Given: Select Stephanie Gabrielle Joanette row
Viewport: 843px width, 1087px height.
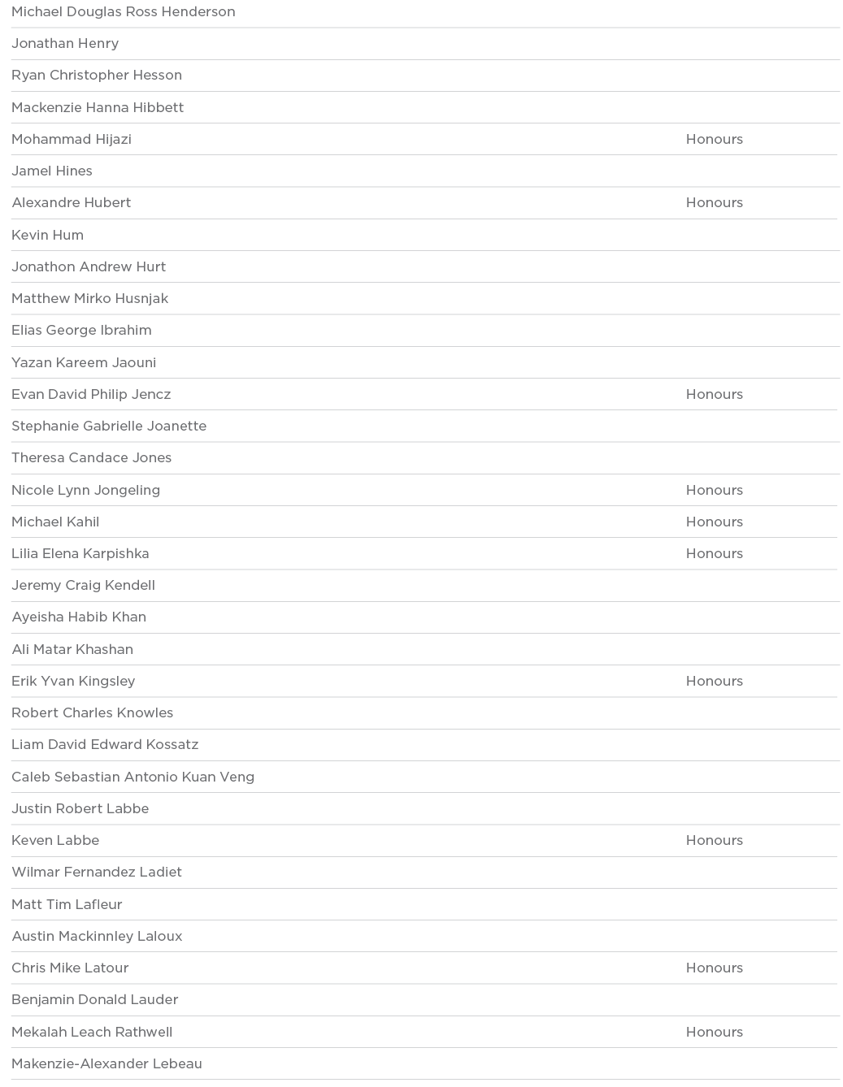Looking at the screenshot, I should pos(109,426).
